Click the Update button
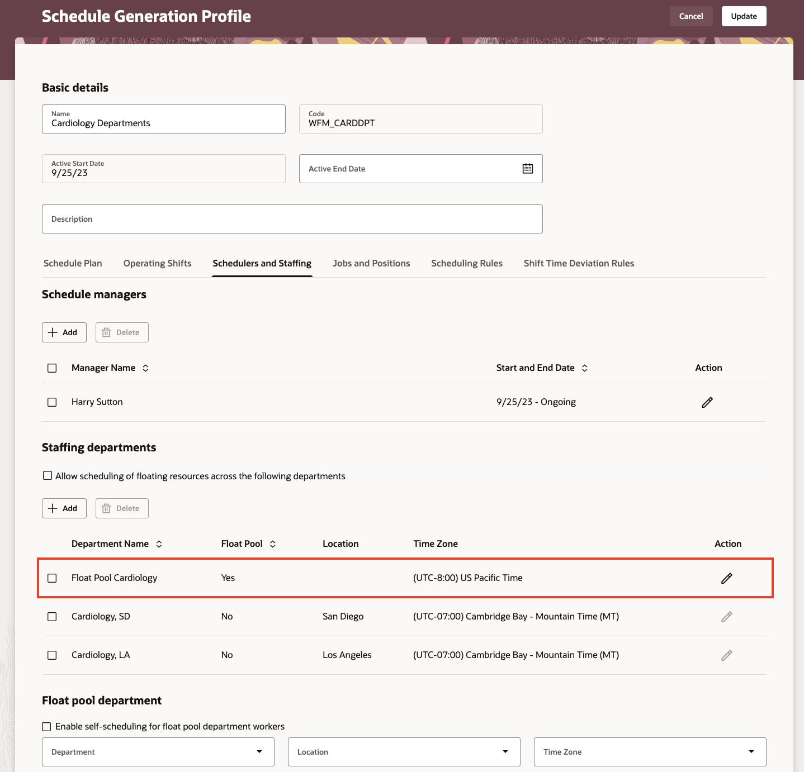This screenshot has height=772, width=804. pos(744,16)
